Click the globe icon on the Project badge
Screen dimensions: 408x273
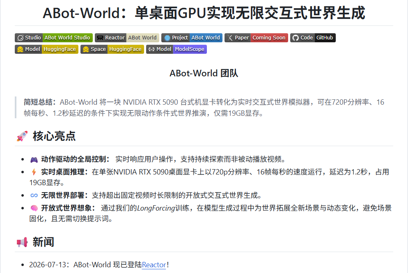[167, 38]
